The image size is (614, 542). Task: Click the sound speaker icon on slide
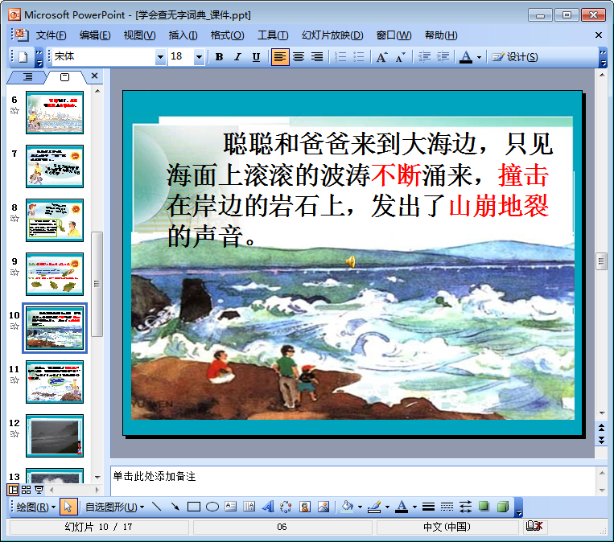351,261
